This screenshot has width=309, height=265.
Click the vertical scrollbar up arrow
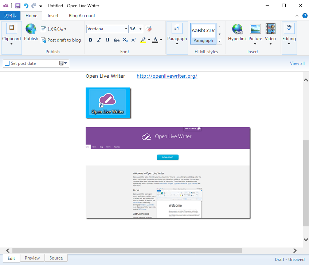point(306,80)
